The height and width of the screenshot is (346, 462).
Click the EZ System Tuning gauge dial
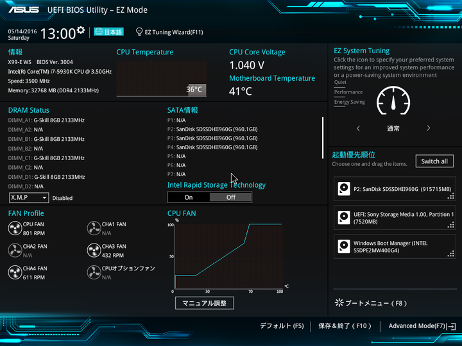pos(393,101)
